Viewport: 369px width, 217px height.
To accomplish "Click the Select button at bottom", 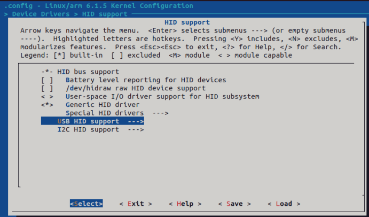I will pos(86,204).
